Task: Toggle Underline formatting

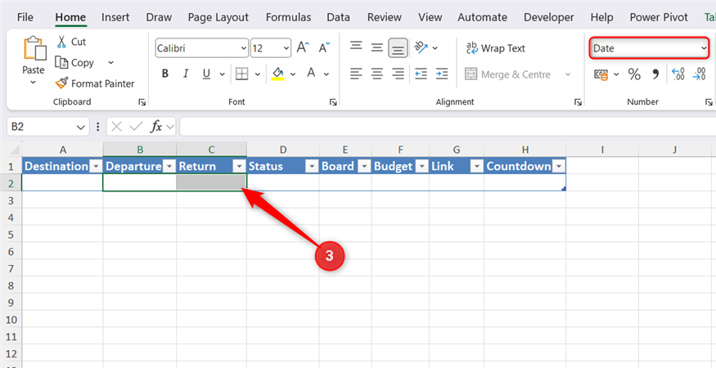Action: (x=206, y=74)
